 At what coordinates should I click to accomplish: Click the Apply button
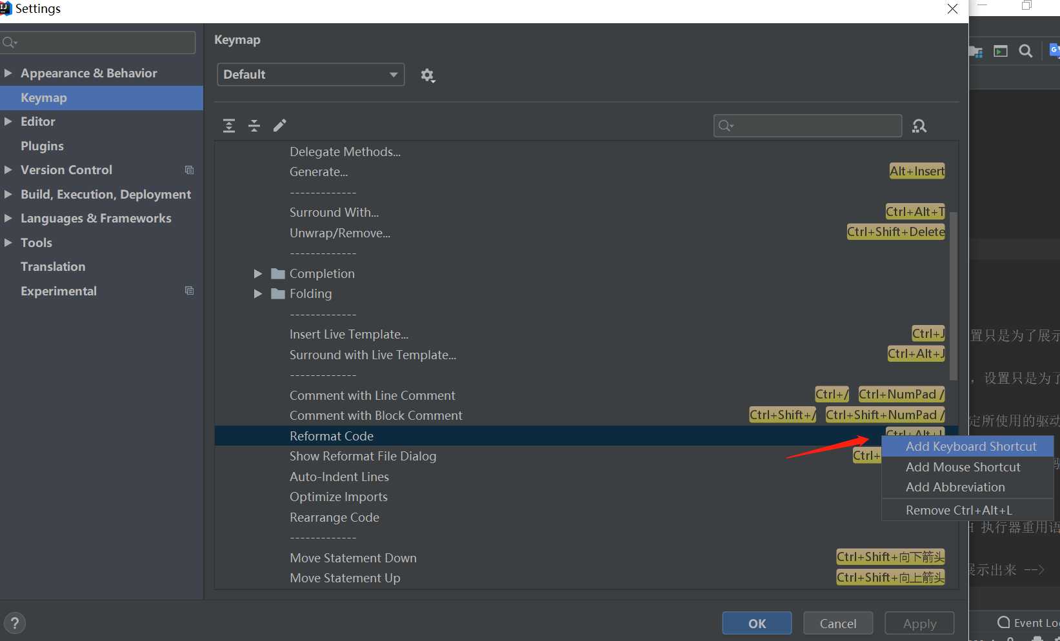919,624
